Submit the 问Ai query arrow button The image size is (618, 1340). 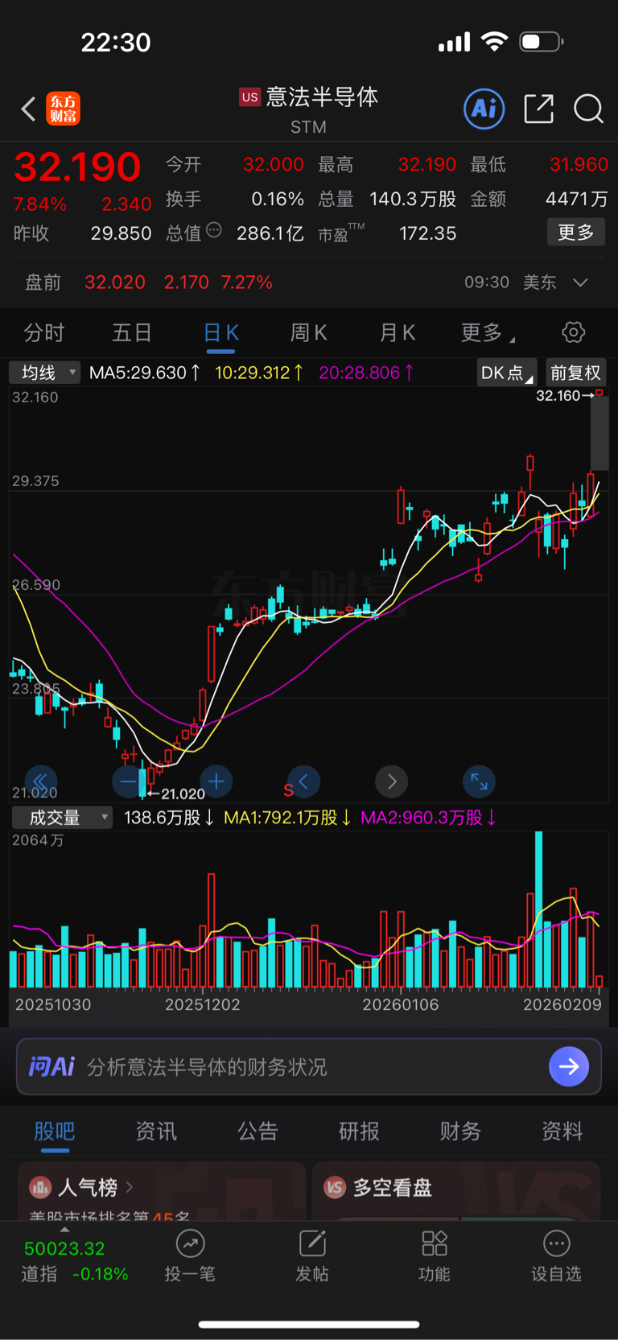tap(569, 1066)
